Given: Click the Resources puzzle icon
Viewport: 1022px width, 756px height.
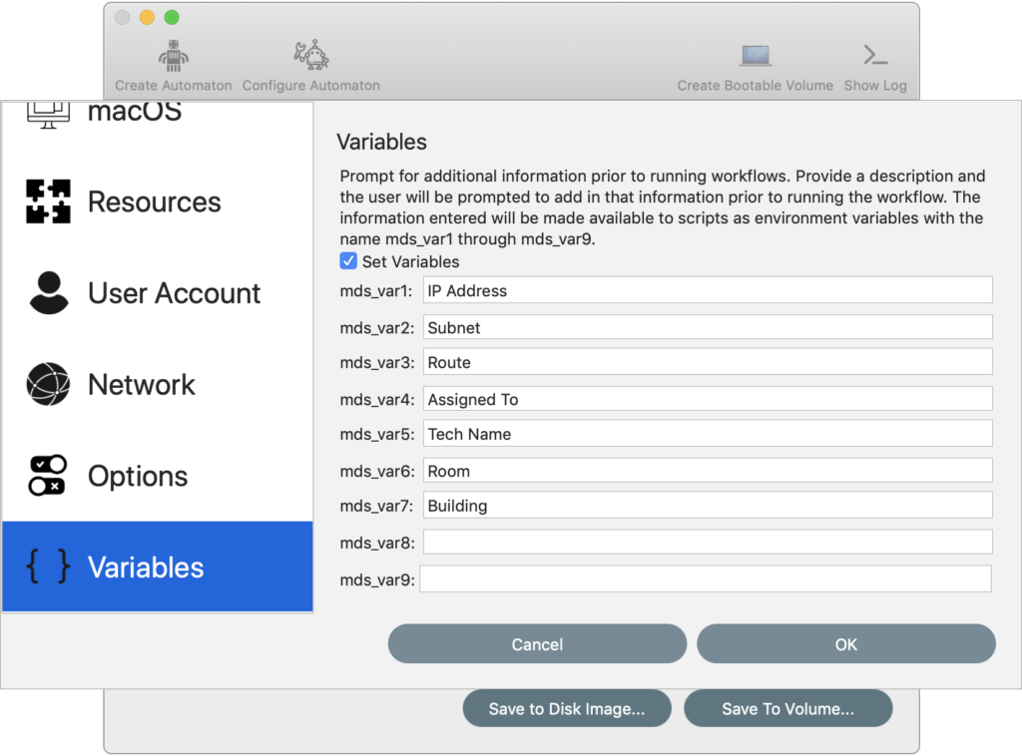Looking at the screenshot, I should (48, 201).
